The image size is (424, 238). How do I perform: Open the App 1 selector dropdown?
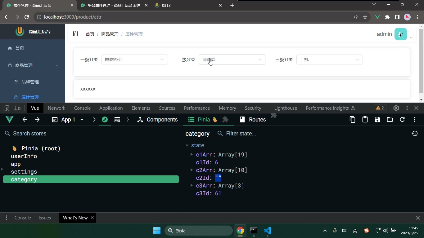68,120
